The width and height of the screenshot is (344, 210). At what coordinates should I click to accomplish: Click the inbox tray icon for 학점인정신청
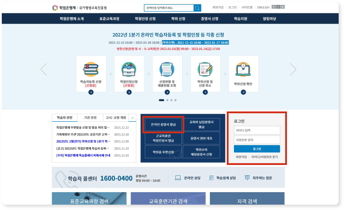point(129,70)
